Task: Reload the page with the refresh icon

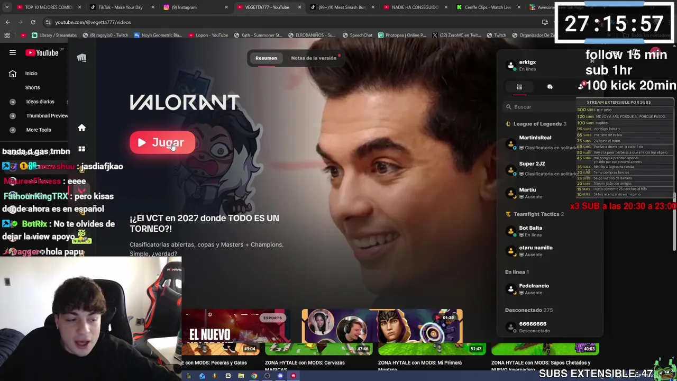Action: point(33,22)
